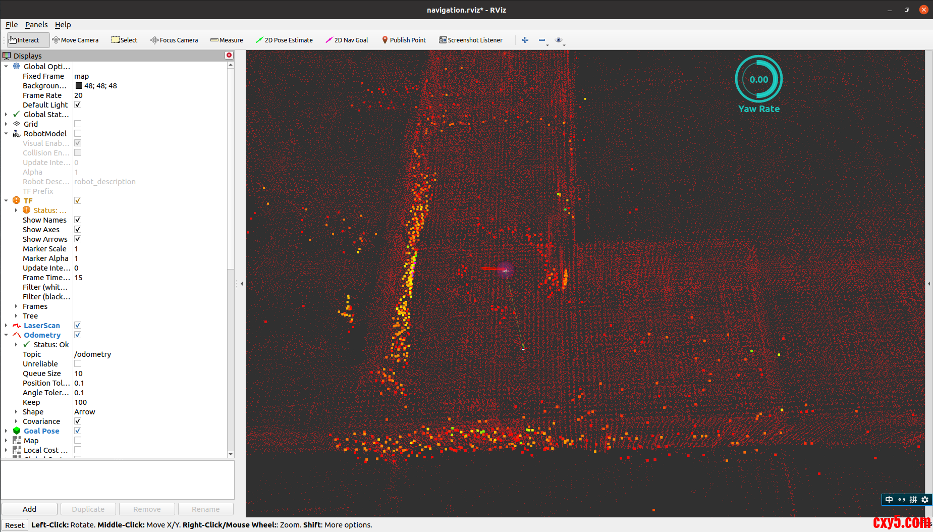The image size is (933, 532).
Task: Expand the Goal Pose display item
Action: [6, 431]
